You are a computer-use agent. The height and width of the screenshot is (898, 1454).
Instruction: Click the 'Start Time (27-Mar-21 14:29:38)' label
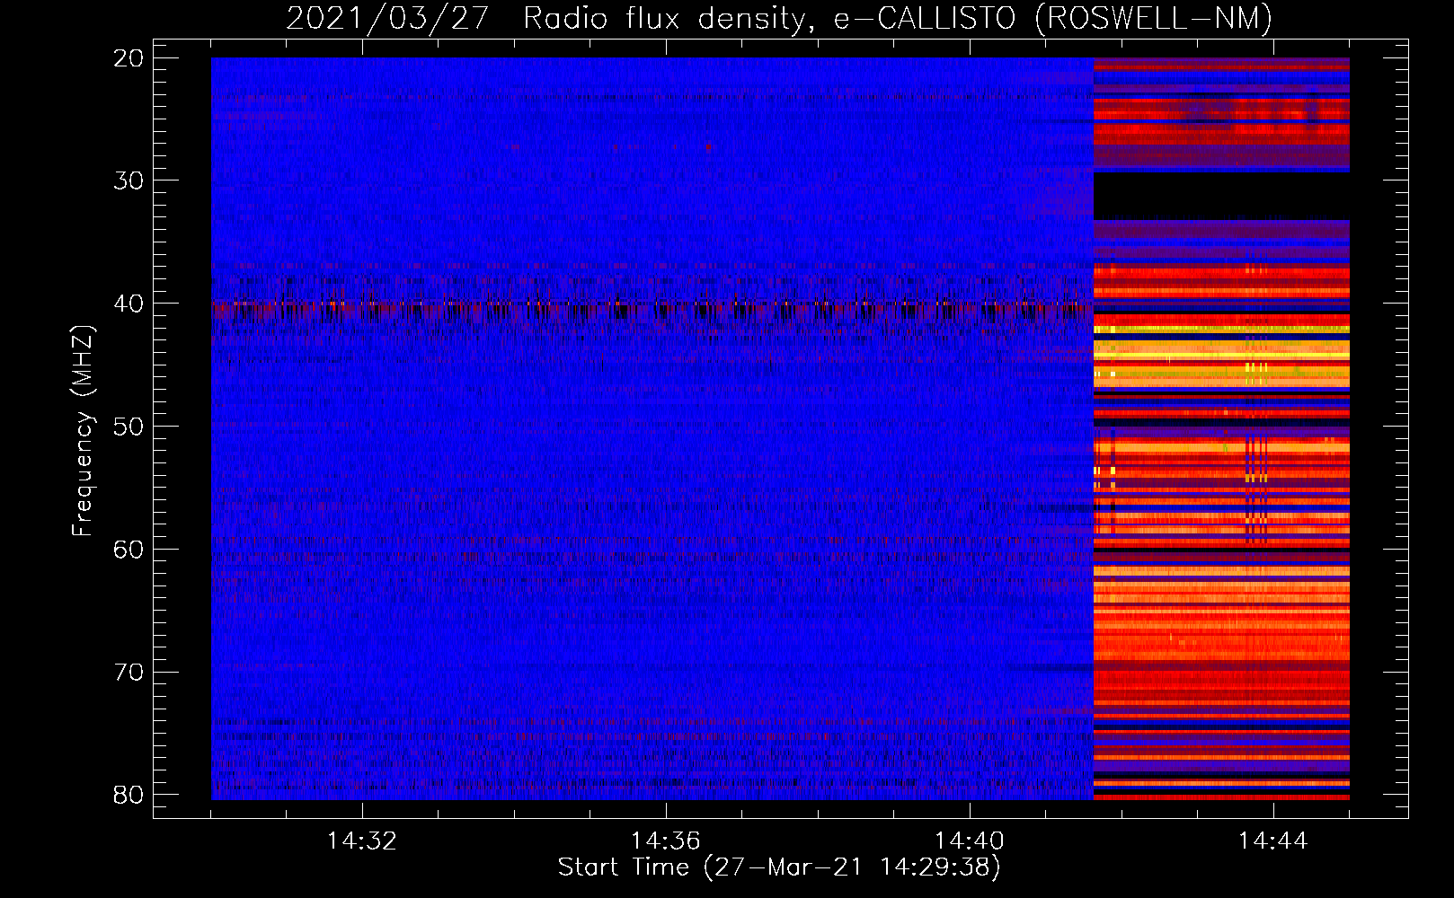coord(779,867)
